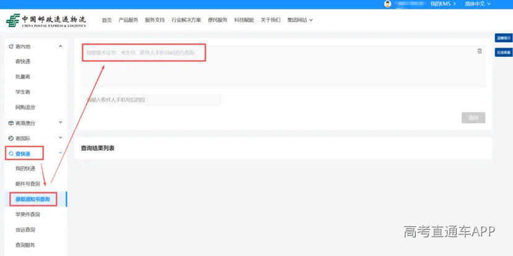Select 录取通知书查询 in the sidebar
The height and width of the screenshot is (256, 513).
[x=33, y=199]
